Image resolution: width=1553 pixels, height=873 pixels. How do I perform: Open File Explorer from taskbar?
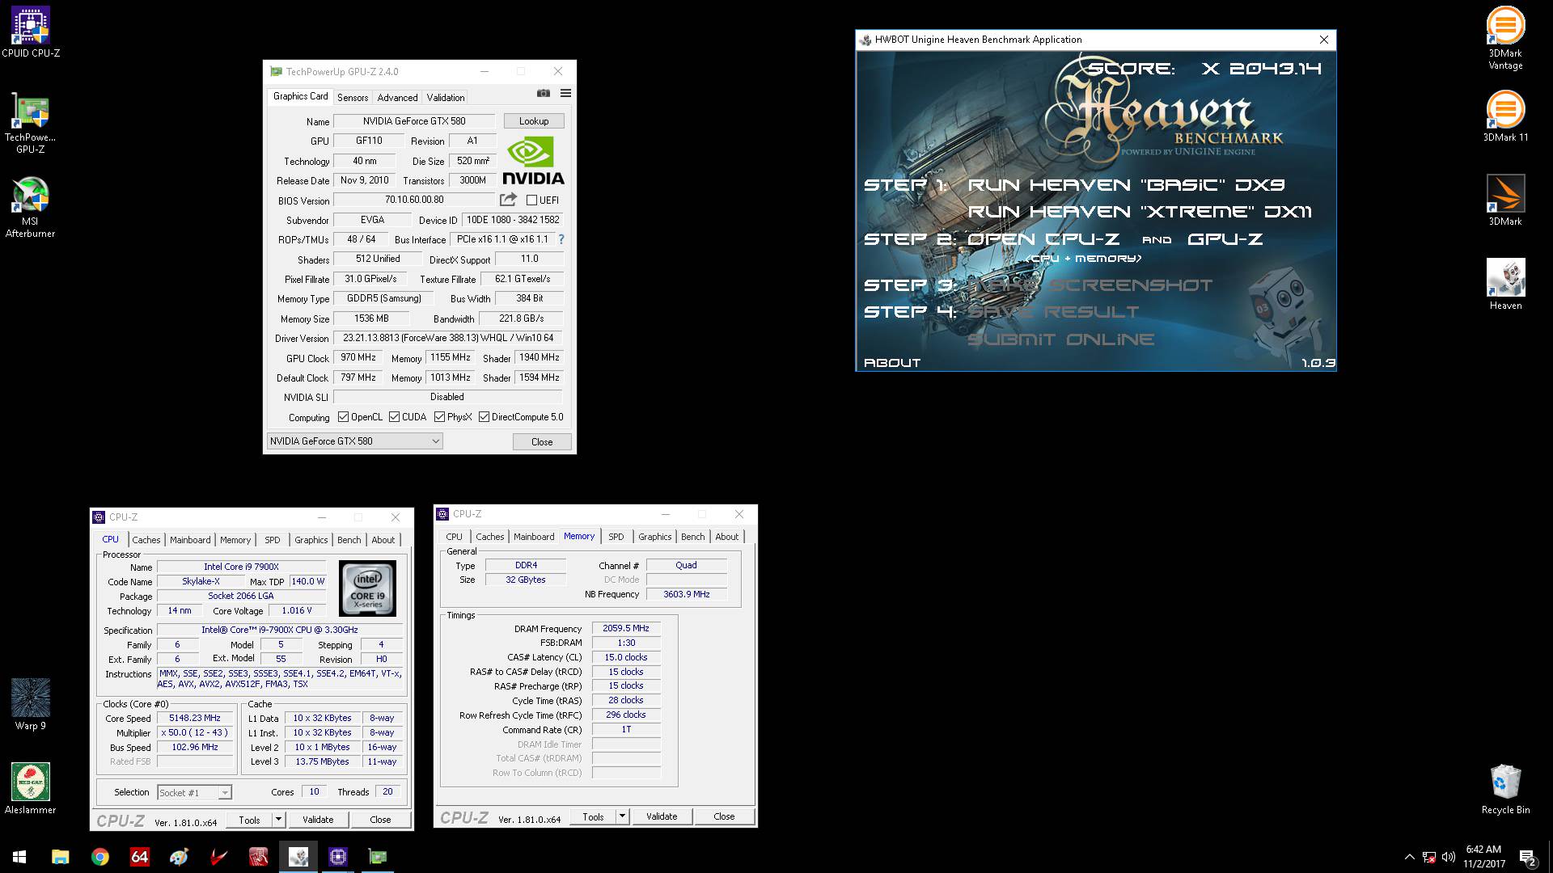[x=60, y=857]
